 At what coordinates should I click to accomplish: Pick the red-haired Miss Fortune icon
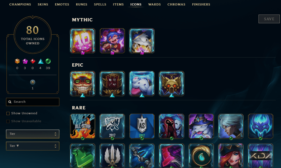231,156
